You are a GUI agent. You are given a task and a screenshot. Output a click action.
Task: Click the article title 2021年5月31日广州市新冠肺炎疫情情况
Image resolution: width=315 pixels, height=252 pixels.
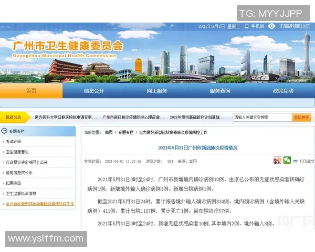[x=198, y=148]
